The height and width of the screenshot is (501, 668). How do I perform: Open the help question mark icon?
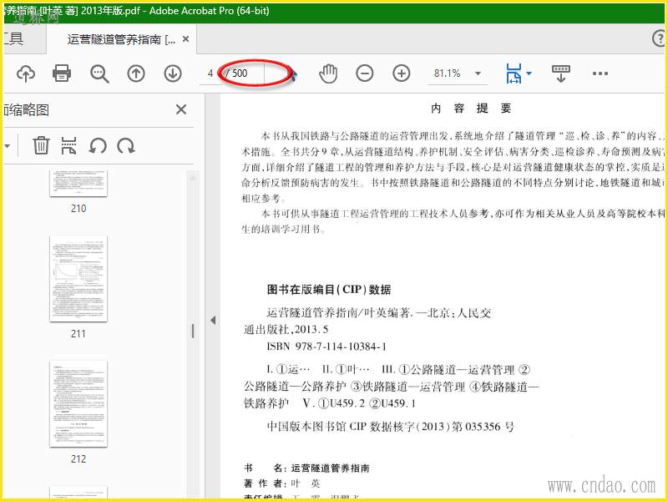tap(660, 38)
